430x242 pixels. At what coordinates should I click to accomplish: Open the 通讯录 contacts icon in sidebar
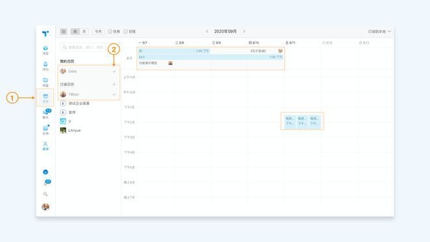[x=46, y=146]
